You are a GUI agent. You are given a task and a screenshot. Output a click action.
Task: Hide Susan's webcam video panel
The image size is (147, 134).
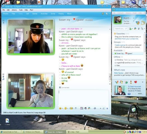point(3,20)
